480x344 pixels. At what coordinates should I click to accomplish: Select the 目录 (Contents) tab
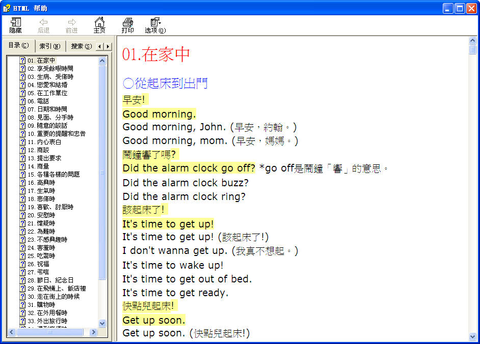[x=18, y=46]
